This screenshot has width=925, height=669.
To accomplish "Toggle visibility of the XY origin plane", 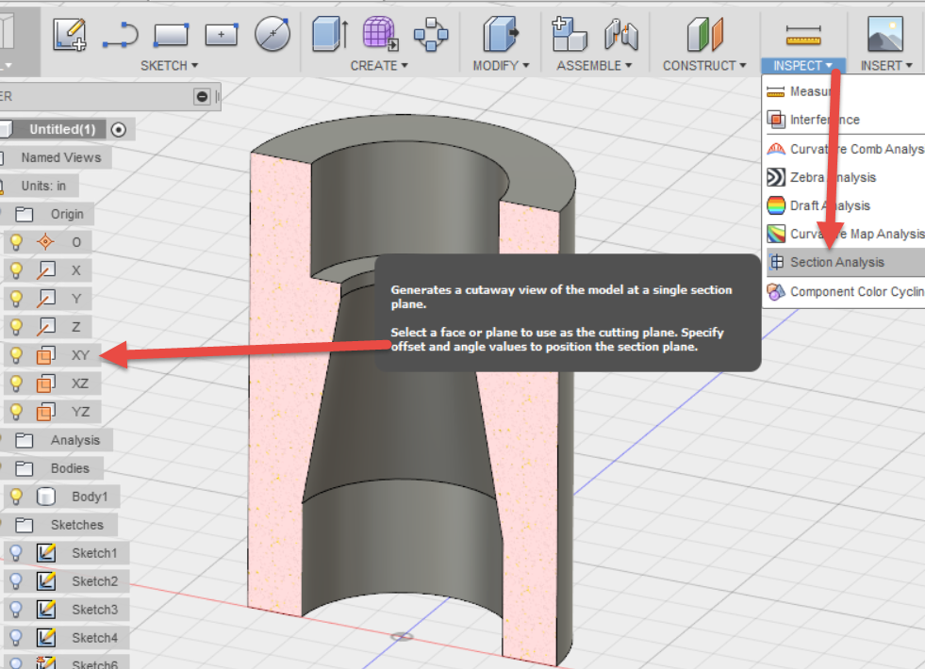I will point(16,355).
